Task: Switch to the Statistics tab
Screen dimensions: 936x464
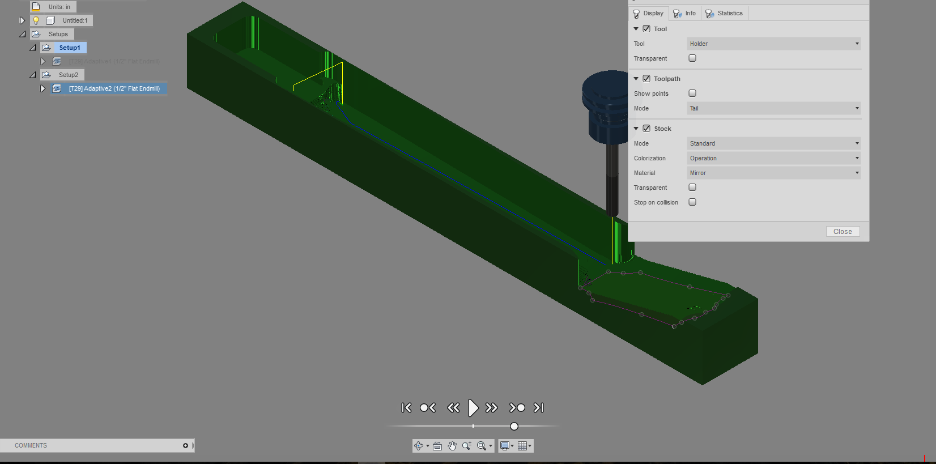Action: click(724, 13)
